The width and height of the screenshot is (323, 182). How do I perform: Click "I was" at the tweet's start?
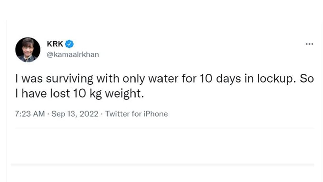click(26, 79)
